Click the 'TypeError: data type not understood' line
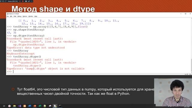Screen dimensions: 192x108 pos(35,48)
